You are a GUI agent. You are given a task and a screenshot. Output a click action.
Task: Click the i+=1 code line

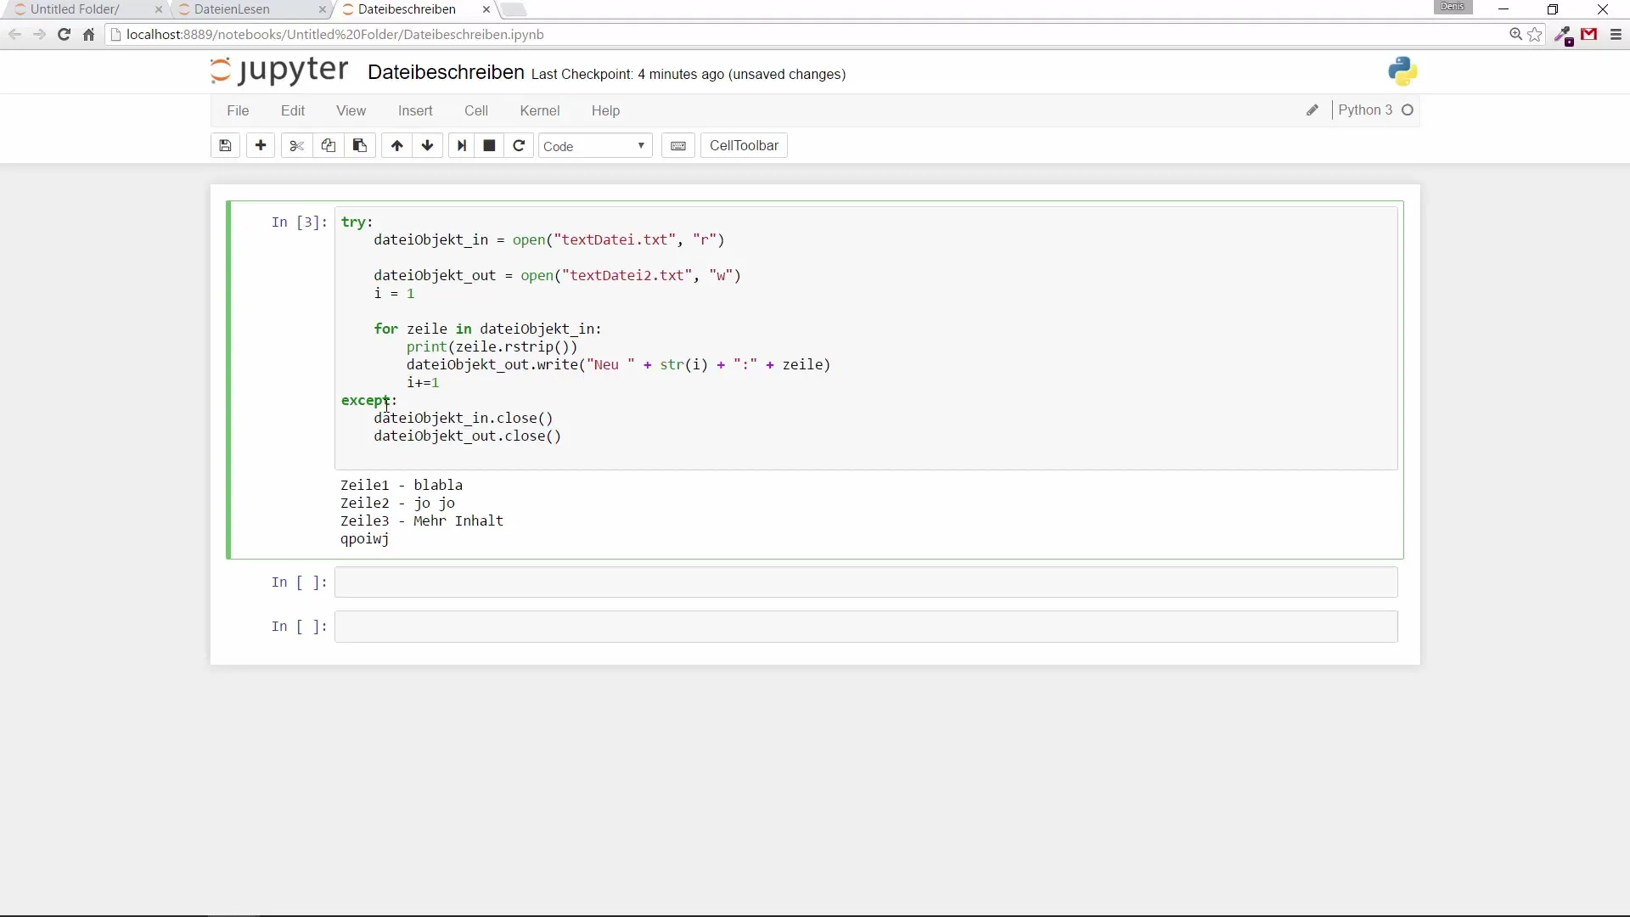pos(423,383)
